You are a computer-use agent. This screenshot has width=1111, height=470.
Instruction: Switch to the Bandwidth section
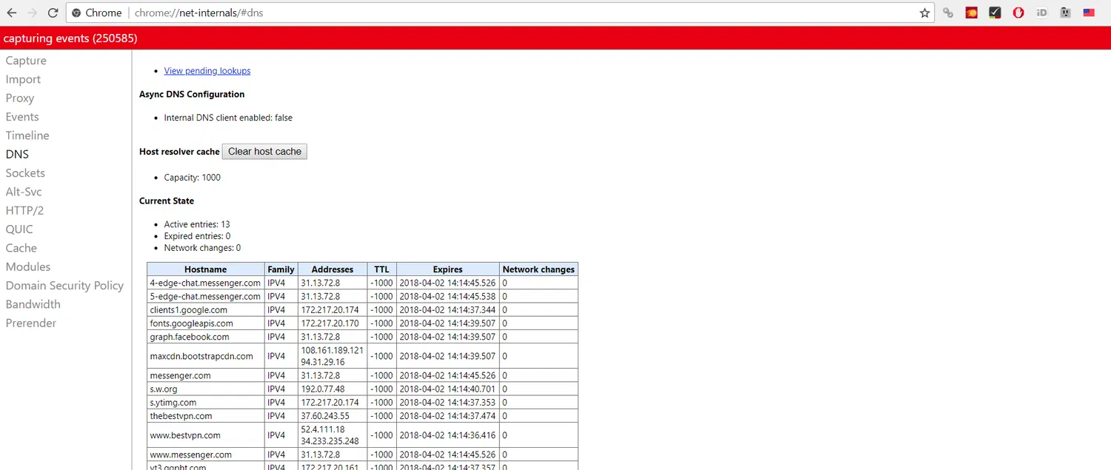tap(33, 304)
